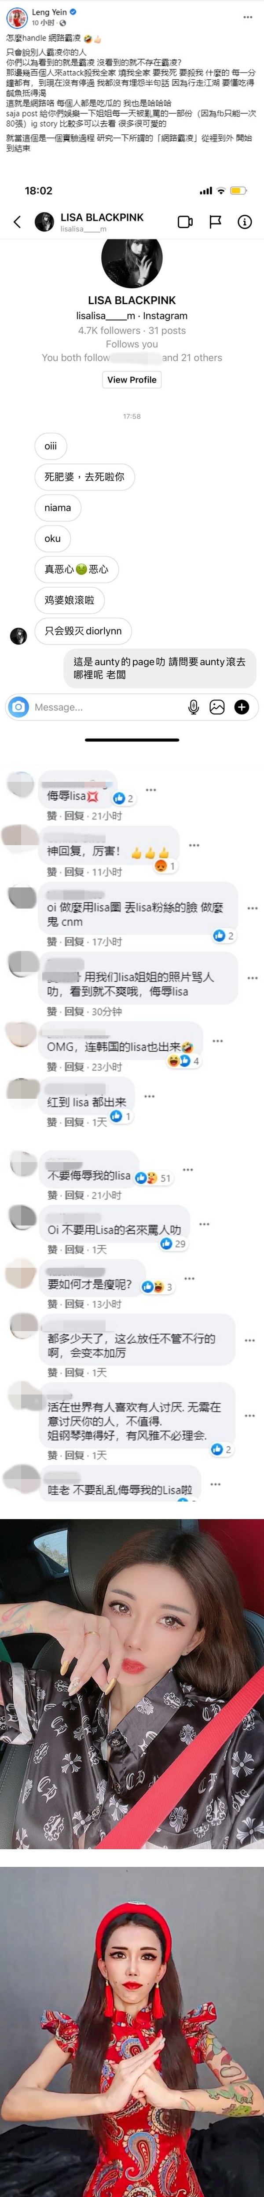This screenshot has height=2197, width=264.
Task: Open the post options three-dot menu
Action: point(248,17)
